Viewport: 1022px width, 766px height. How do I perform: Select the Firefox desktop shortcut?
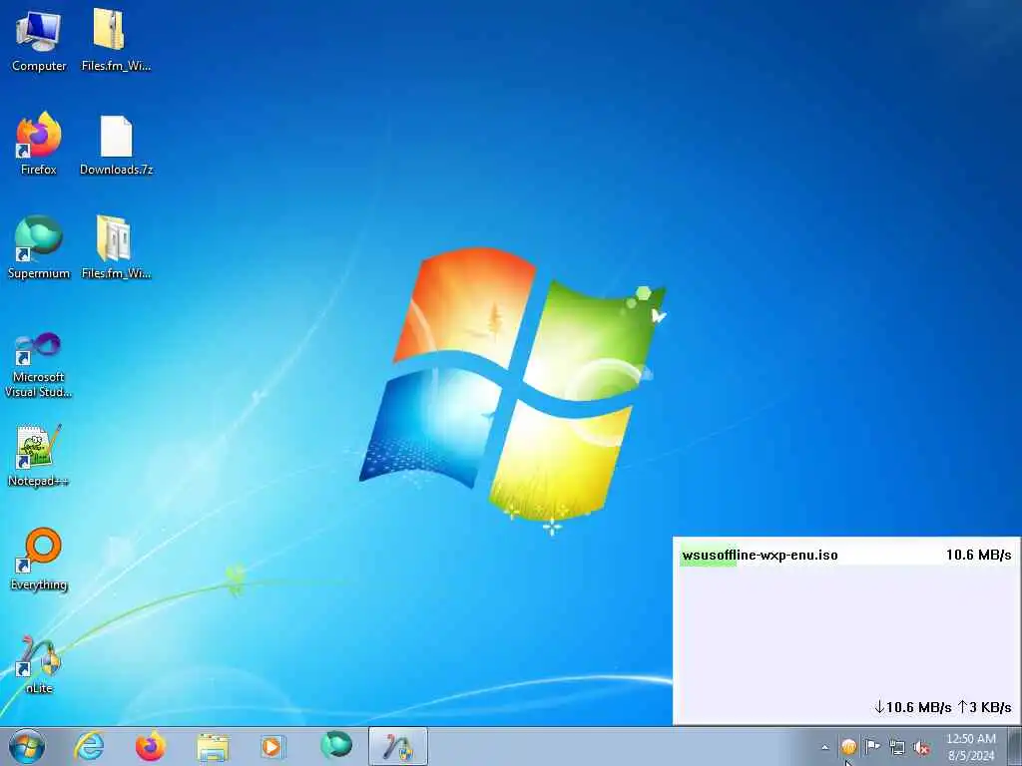pos(39,144)
